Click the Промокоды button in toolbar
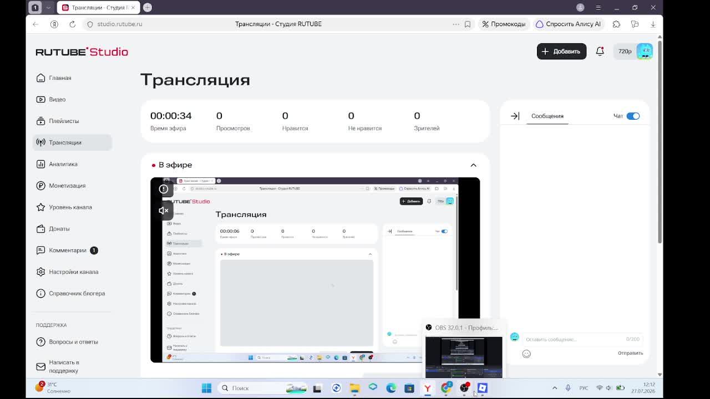The image size is (710, 399). [504, 24]
